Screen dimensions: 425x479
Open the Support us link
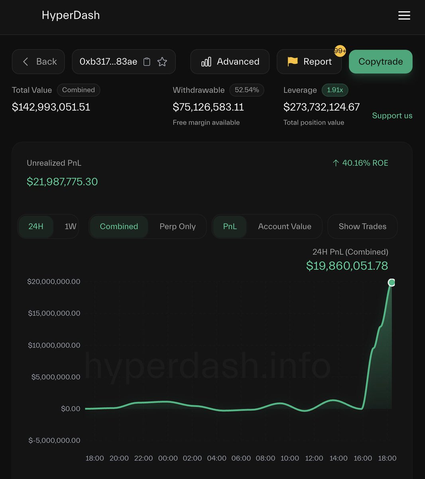[392, 116]
